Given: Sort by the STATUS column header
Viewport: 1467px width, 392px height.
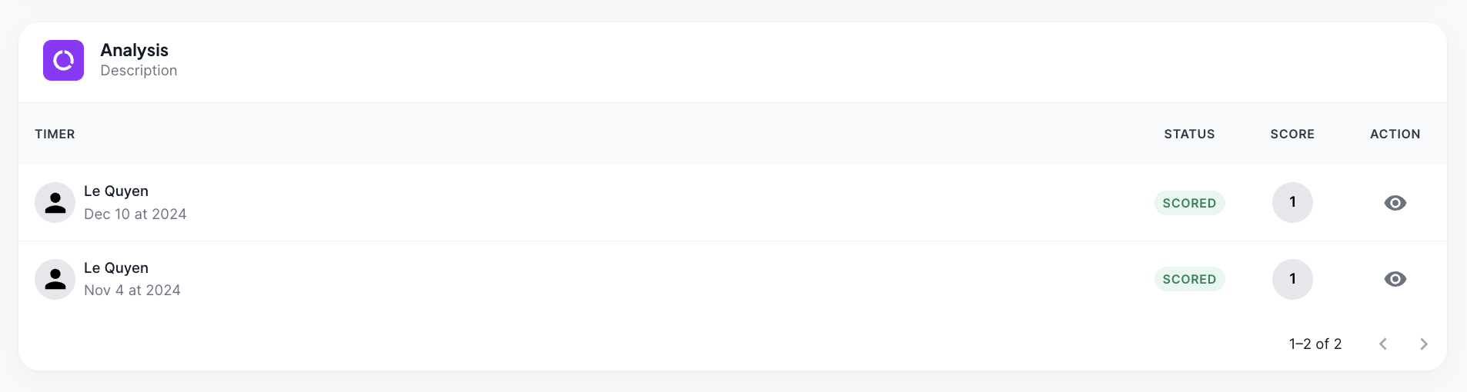Looking at the screenshot, I should click(1189, 134).
